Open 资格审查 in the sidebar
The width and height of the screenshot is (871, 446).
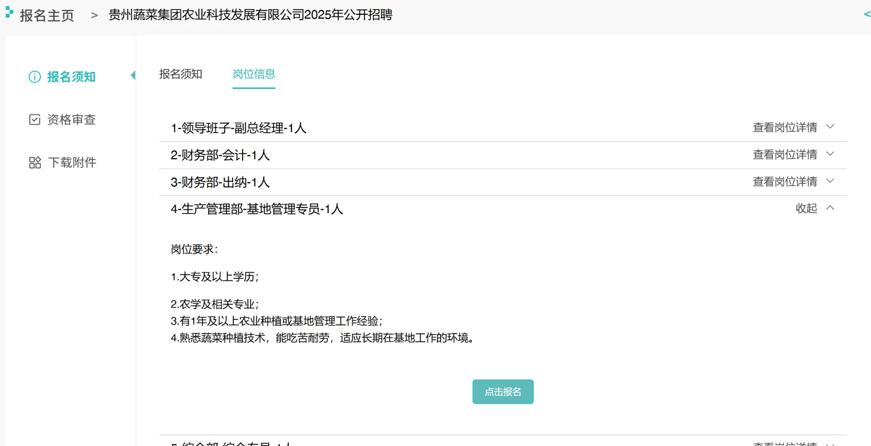point(71,120)
